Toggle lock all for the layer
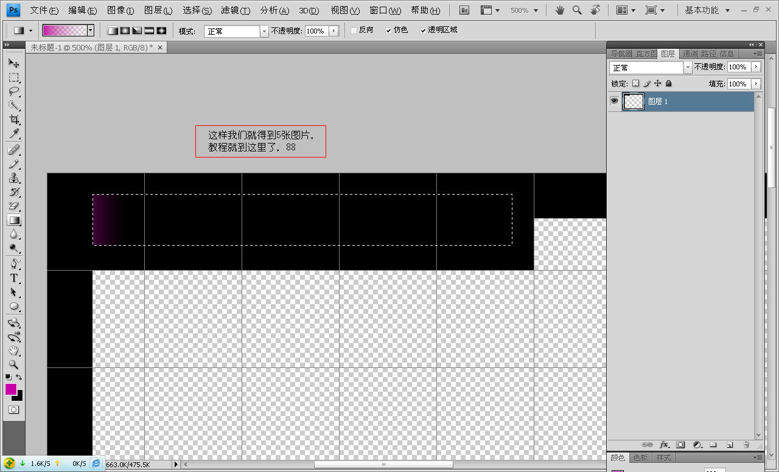 coord(669,83)
